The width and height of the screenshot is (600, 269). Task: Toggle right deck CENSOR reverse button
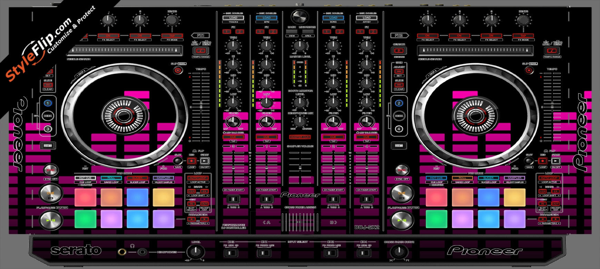tap(399, 51)
